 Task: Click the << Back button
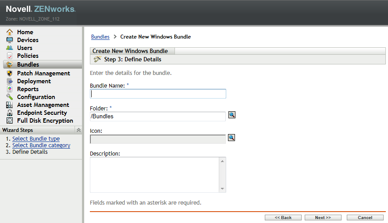(x=283, y=218)
